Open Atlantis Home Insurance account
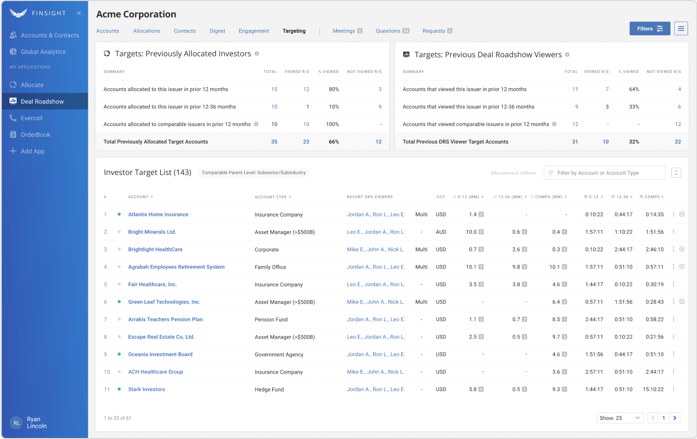 point(158,215)
